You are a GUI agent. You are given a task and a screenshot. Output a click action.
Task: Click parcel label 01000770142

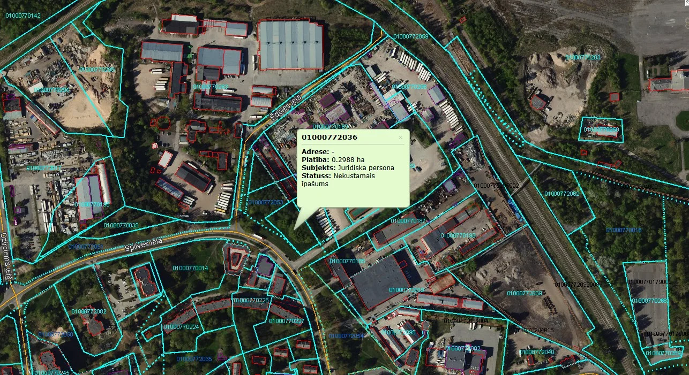point(23,16)
